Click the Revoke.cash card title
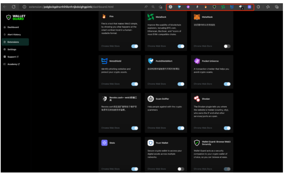284x175 pixels. pos(123,99)
